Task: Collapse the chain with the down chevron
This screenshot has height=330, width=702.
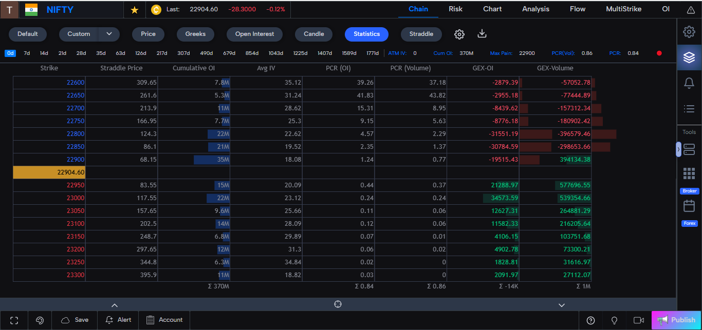Action: click(x=562, y=304)
